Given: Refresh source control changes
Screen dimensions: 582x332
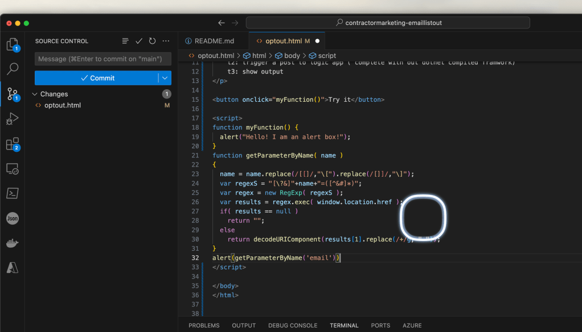Looking at the screenshot, I should click(x=152, y=41).
